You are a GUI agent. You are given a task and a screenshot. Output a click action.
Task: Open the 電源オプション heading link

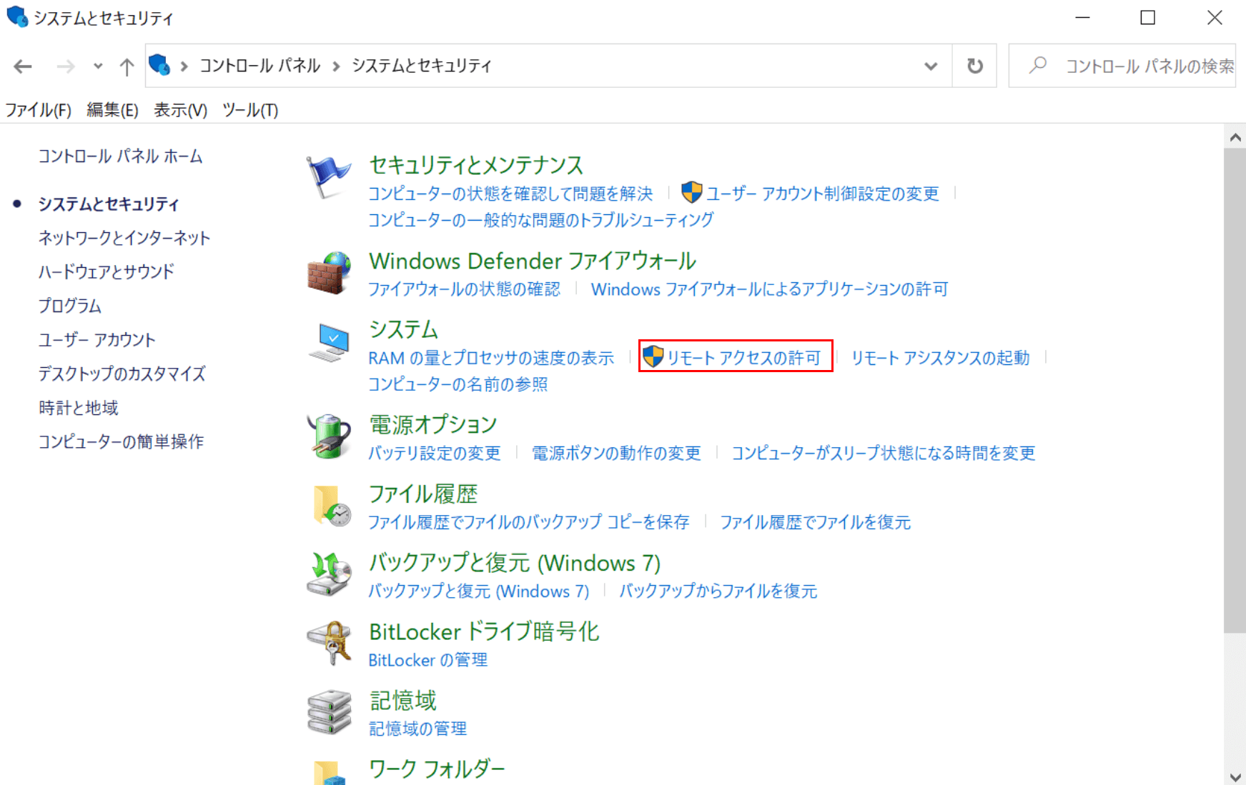(433, 424)
